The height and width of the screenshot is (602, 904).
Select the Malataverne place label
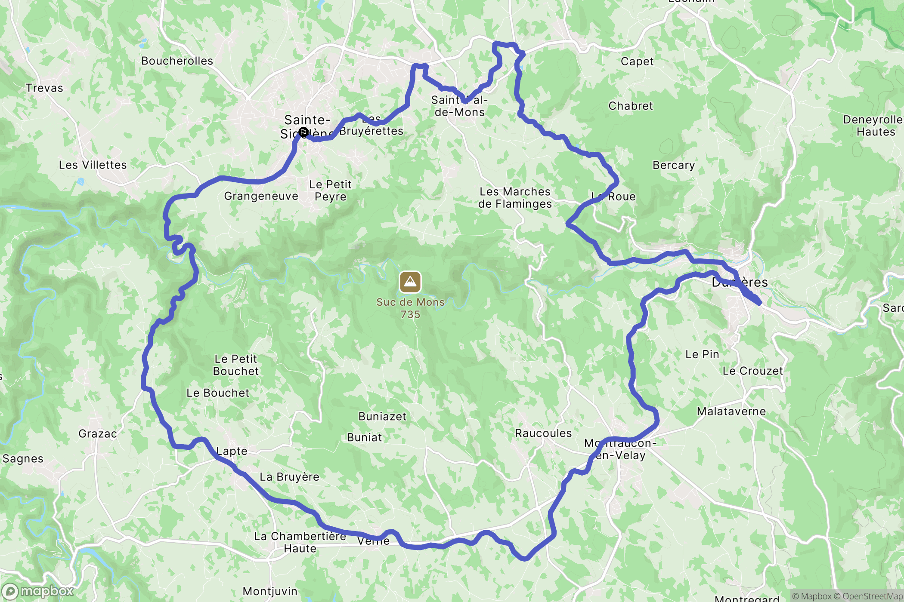pos(731,412)
